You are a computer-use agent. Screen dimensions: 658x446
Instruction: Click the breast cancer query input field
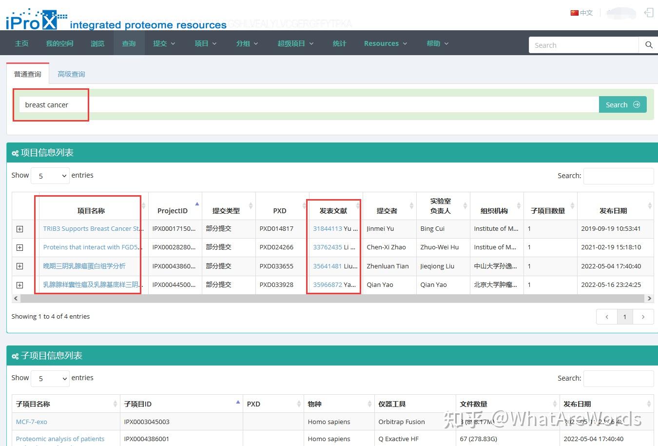(309, 104)
